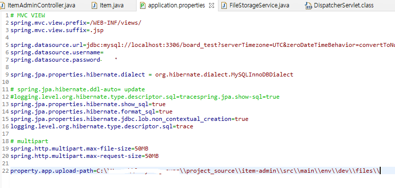Select the application.properties tab
Screen dimensions: 395x188
(x=177, y=5)
